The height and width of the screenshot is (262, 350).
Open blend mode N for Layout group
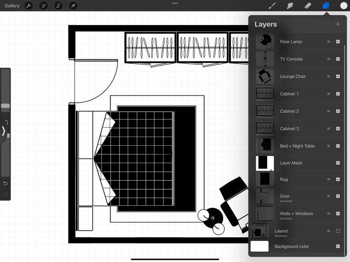(x=328, y=231)
